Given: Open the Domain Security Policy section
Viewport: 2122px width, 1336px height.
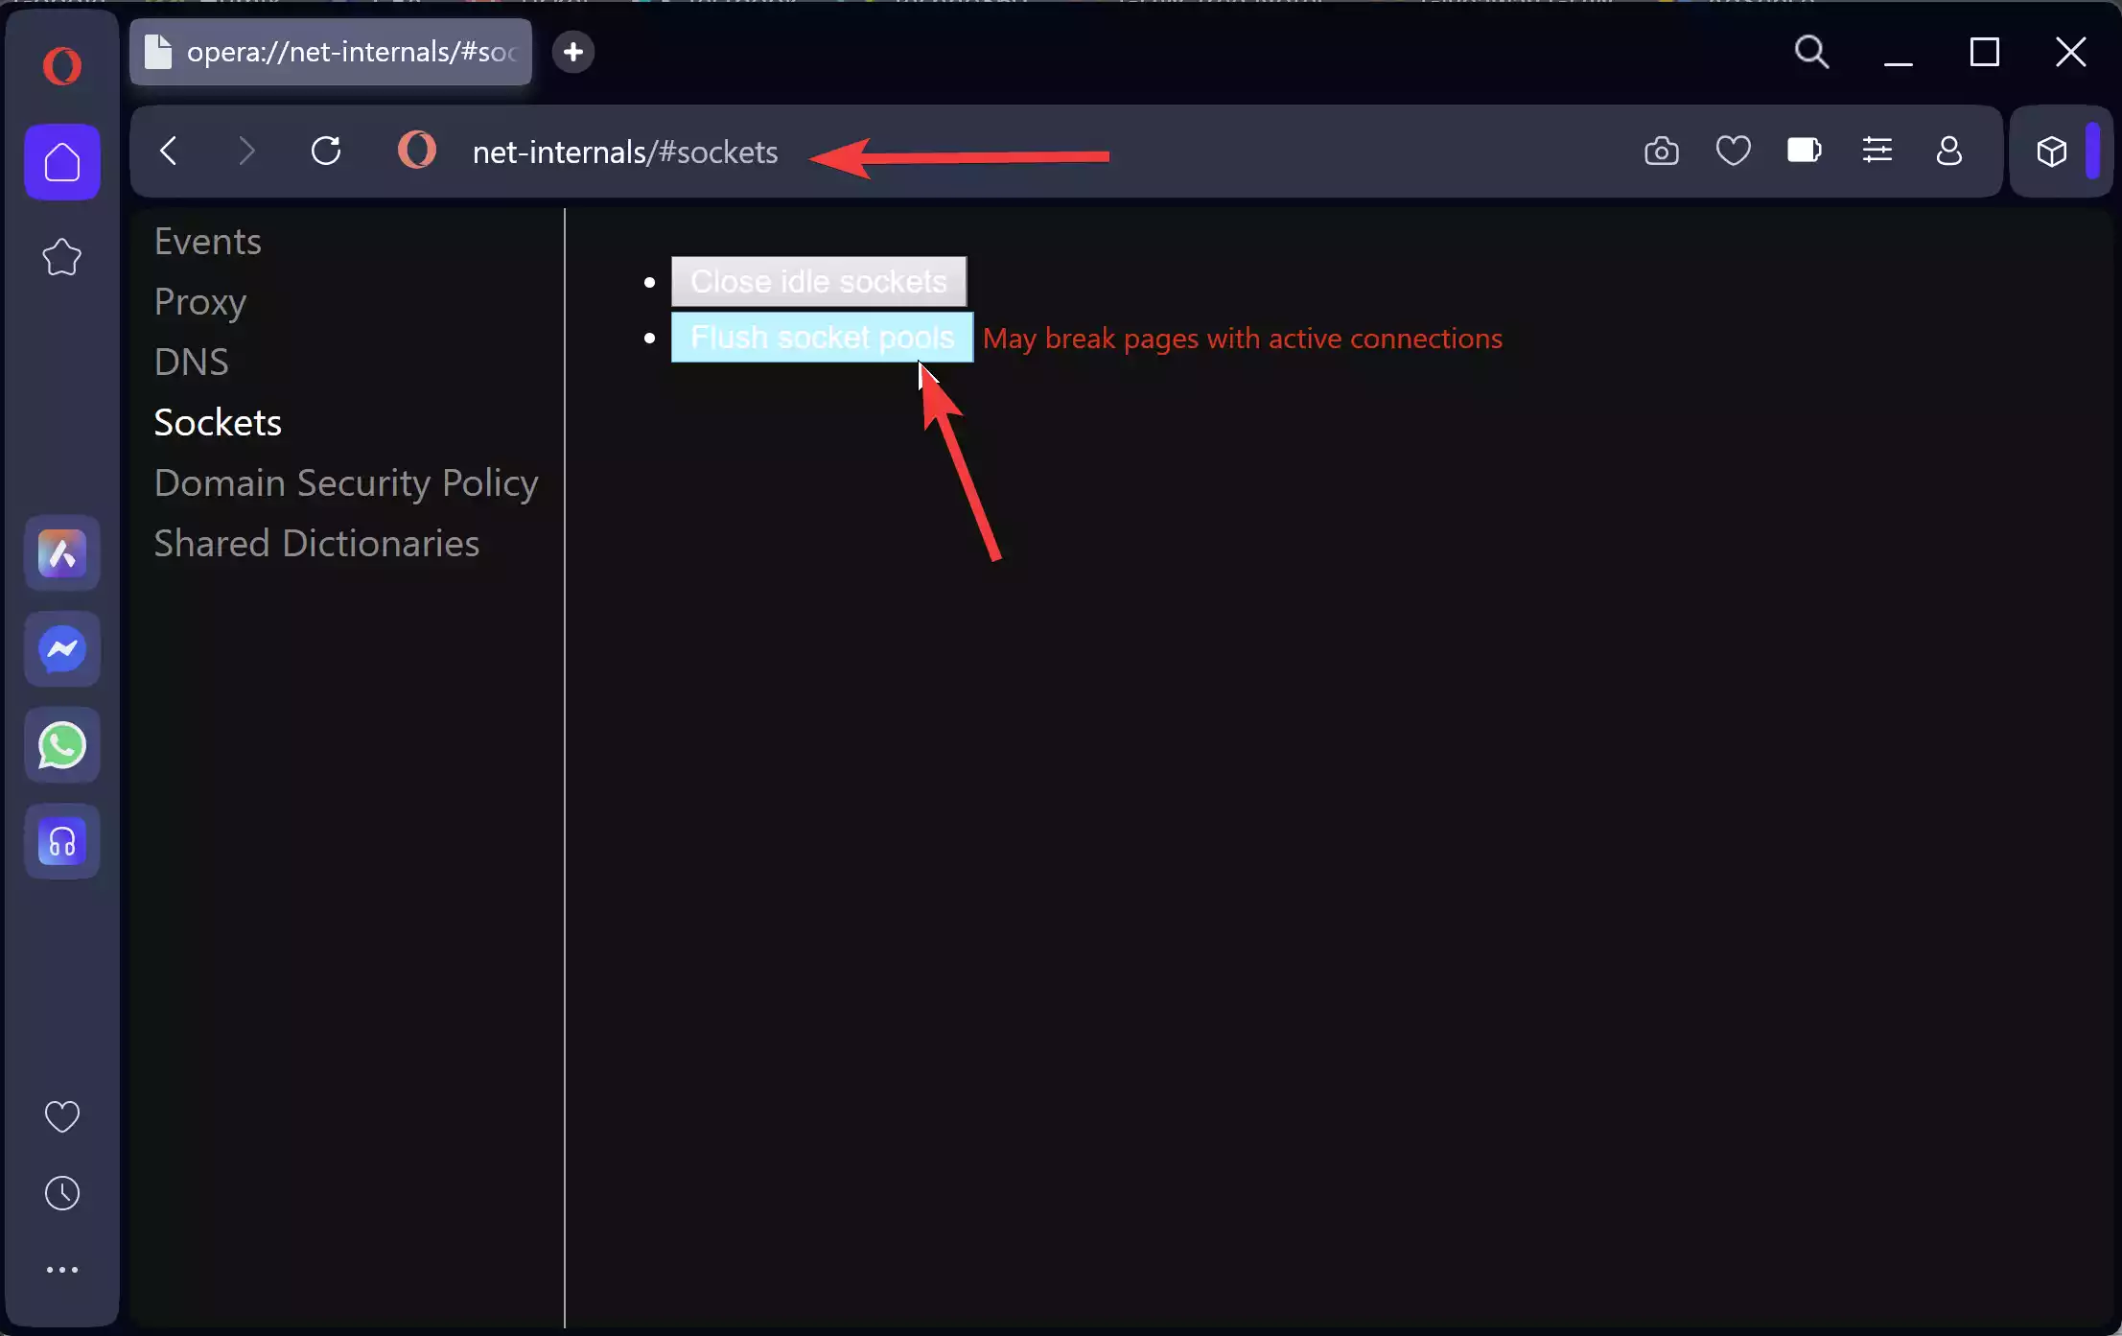Looking at the screenshot, I should [x=346, y=483].
